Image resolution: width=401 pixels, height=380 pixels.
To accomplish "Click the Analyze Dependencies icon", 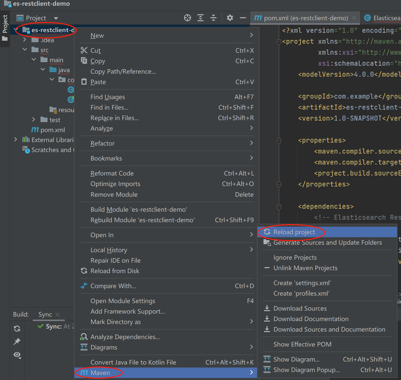I will (84, 337).
